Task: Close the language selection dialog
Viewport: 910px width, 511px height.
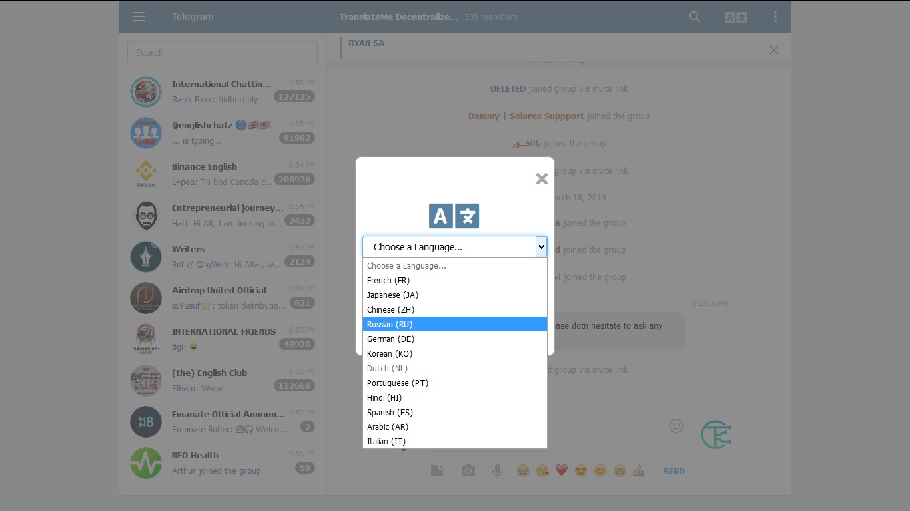Action: point(542,178)
